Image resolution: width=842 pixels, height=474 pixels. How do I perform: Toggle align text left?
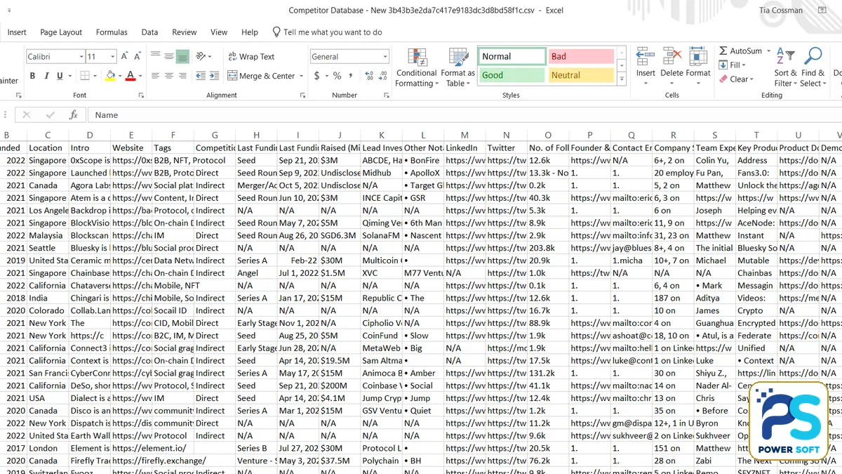156,76
